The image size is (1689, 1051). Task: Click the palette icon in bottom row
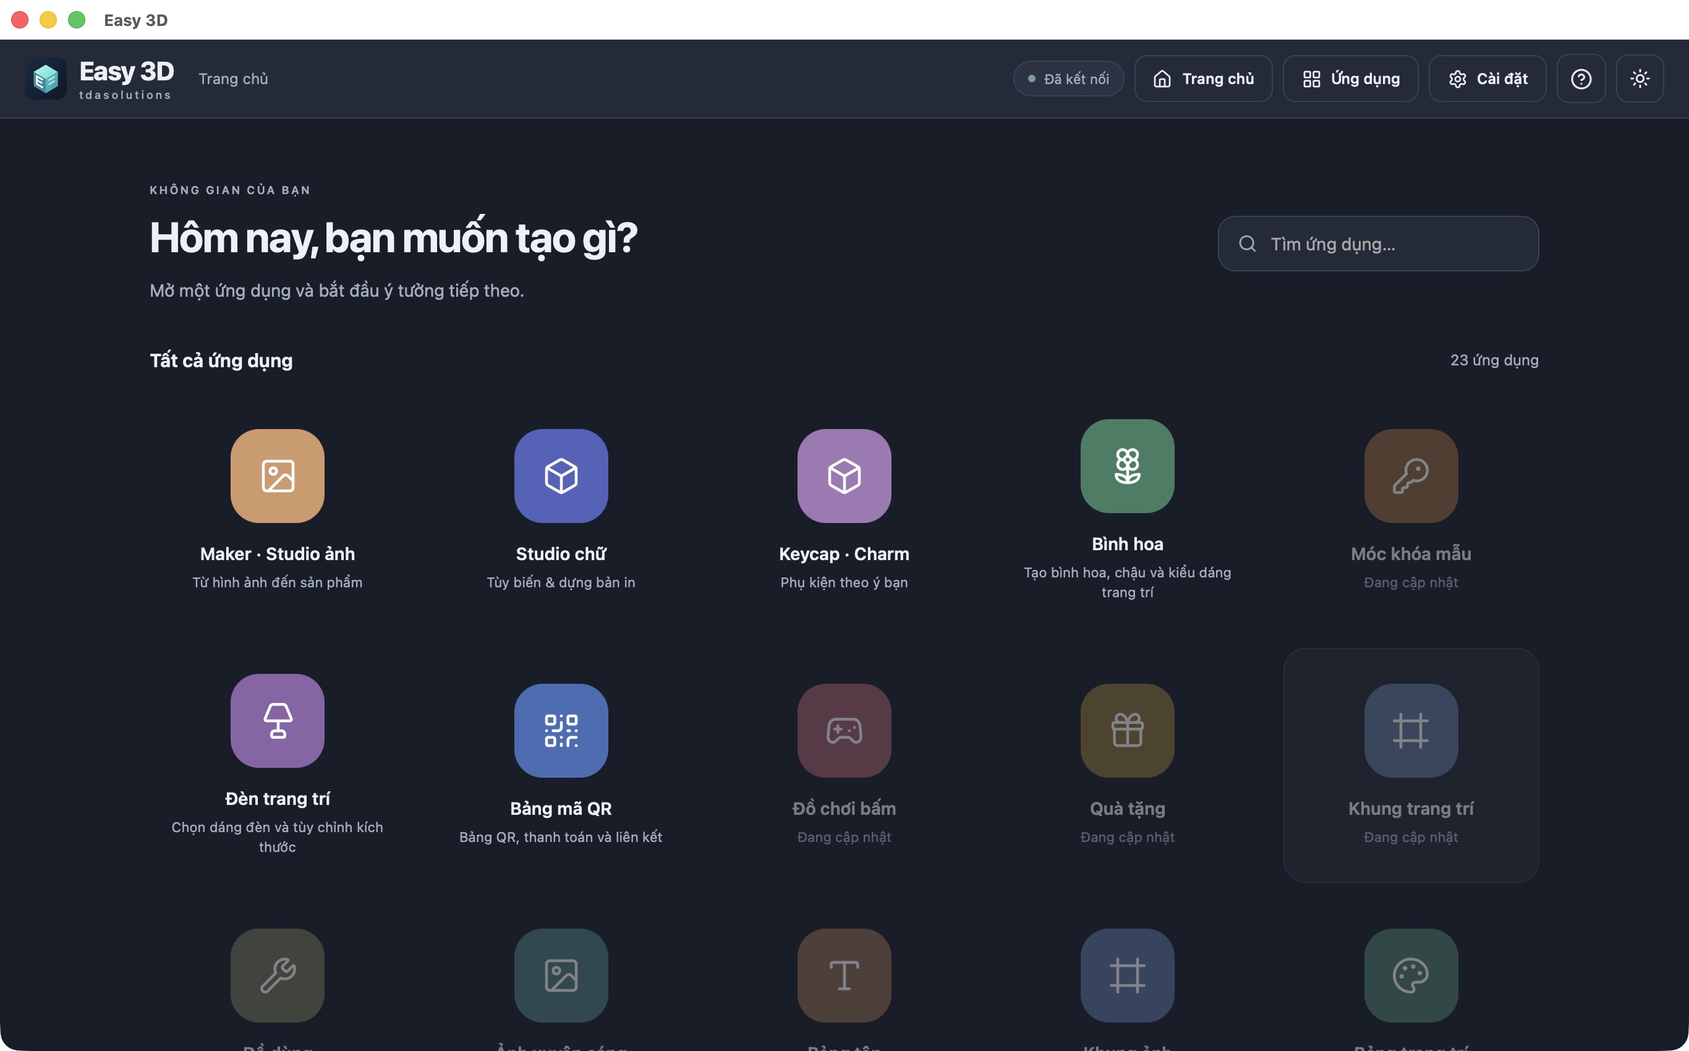[1411, 975]
